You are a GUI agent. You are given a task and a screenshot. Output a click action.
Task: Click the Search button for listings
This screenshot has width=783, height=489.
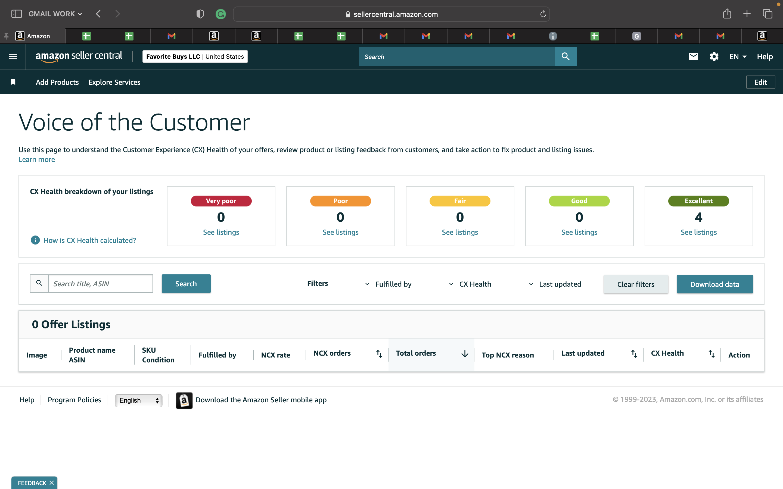[x=186, y=284]
